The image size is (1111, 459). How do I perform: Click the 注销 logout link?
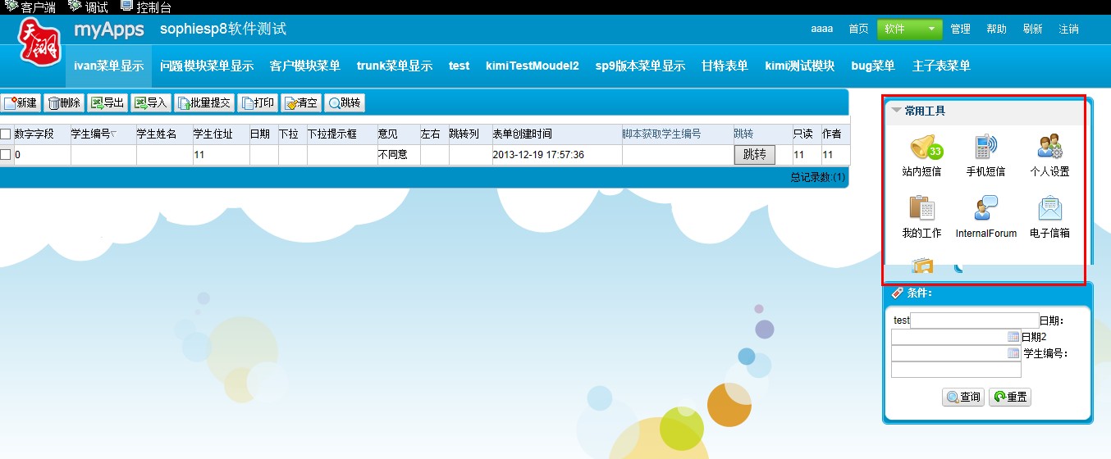point(1068,29)
